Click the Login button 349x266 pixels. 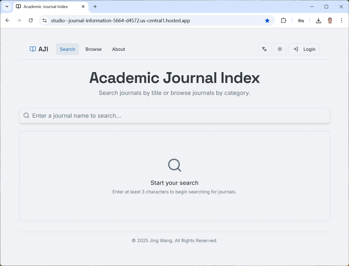coord(304,49)
